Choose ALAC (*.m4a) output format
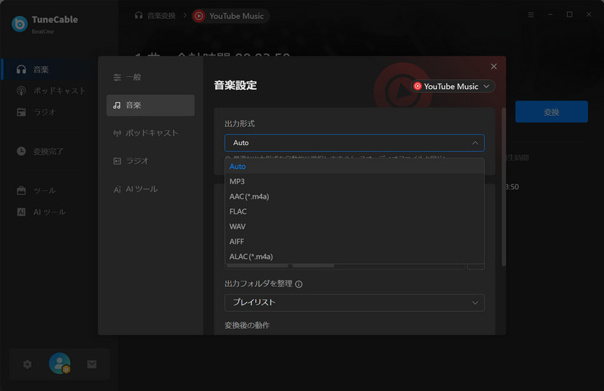604x391 pixels. click(x=354, y=257)
